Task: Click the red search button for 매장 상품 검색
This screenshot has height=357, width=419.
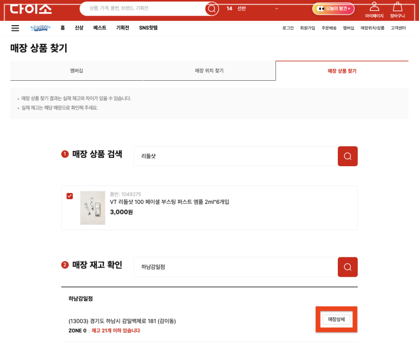Action: tap(347, 156)
